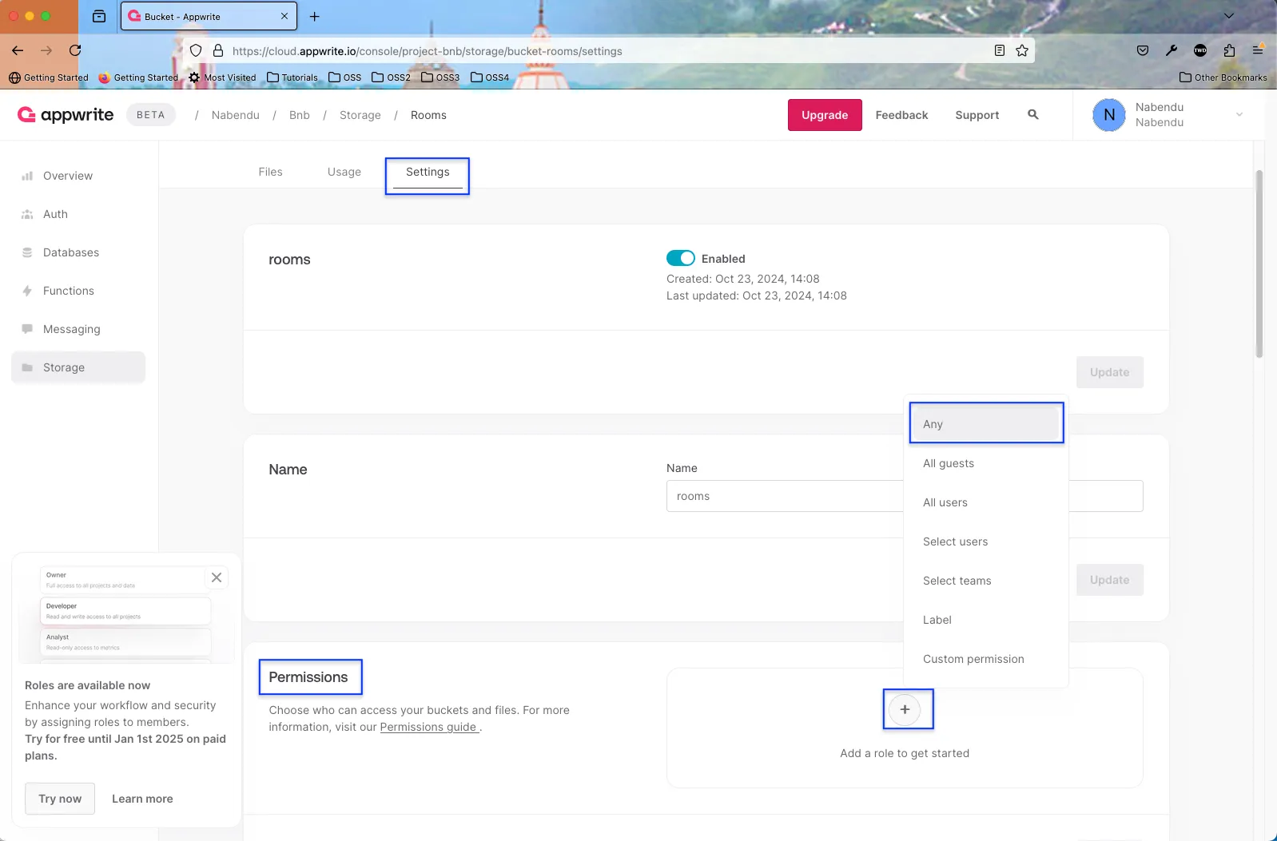Viewport: 1277px width, 841px height.
Task: Choose All users role
Action: (986, 502)
